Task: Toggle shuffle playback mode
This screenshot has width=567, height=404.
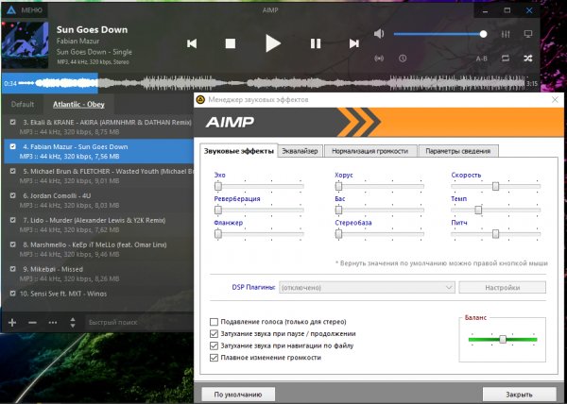Action: point(528,59)
